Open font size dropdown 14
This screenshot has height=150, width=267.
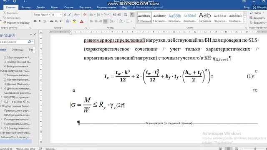point(61,15)
